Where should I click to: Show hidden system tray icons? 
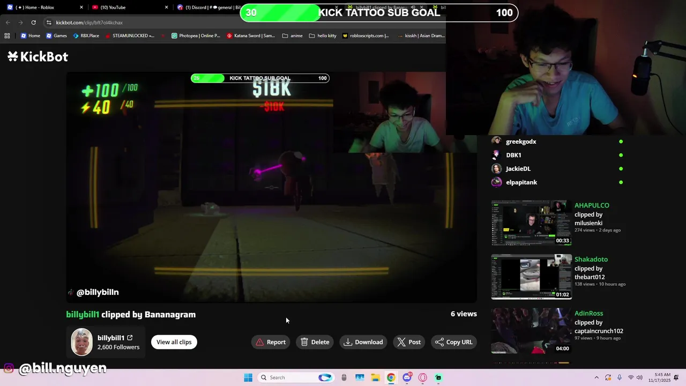596,377
